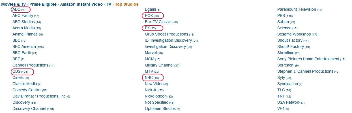Select the Comedy Central studio

pyautogui.click(x=27, y=90)
